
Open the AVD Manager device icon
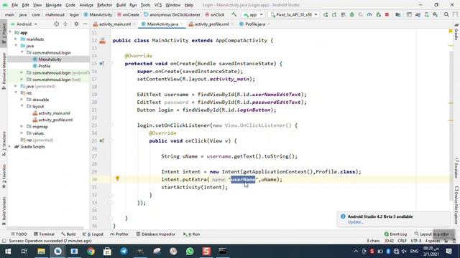coord(426,14)
